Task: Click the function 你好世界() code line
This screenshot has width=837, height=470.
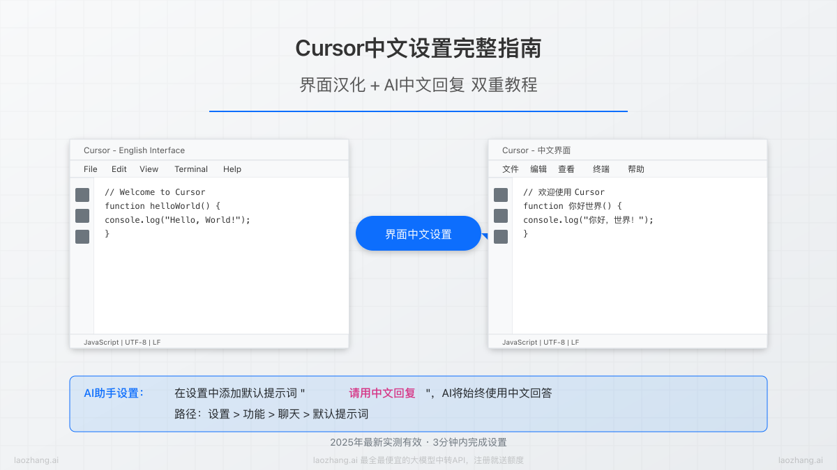Action: click(572, 206)
